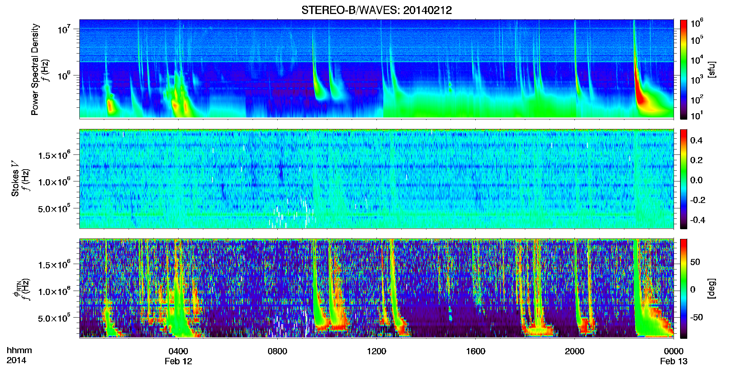753x388 pixels.
Task: Click the -0.4 value on Stokes color bar
Action: [x=698, y=220]
